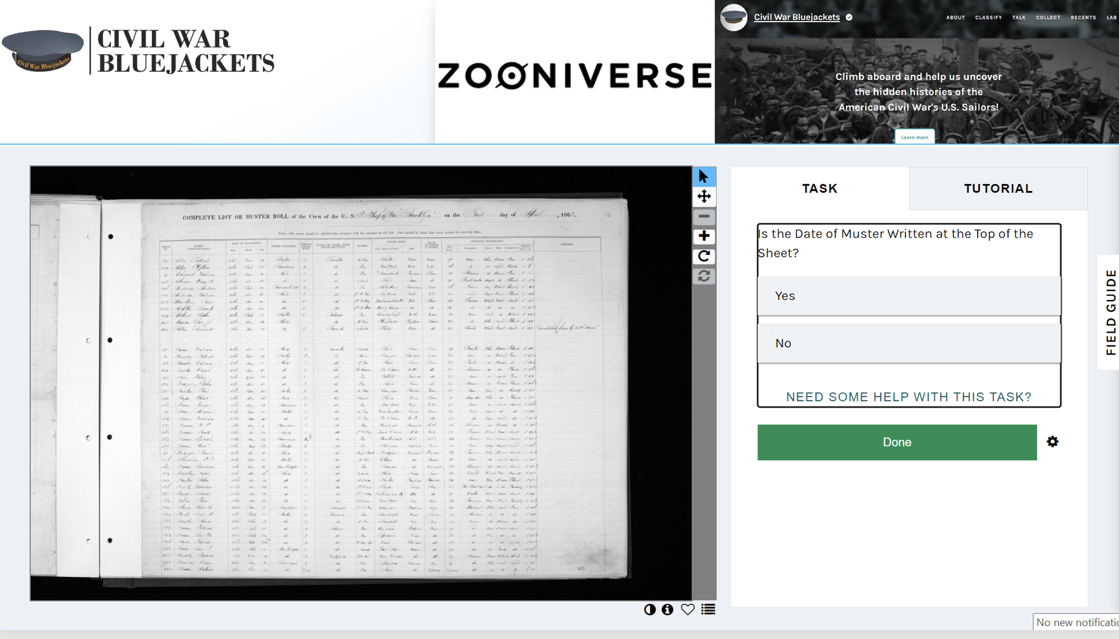Zoom out using the minus icon
This screenshot has width=1119, height=639.
[704, 217]
